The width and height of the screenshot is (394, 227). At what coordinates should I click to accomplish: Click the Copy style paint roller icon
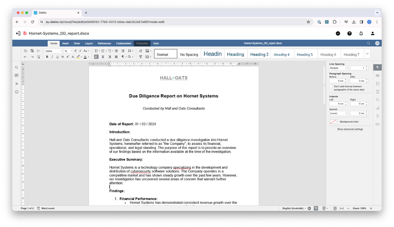(x=140, y=57)
